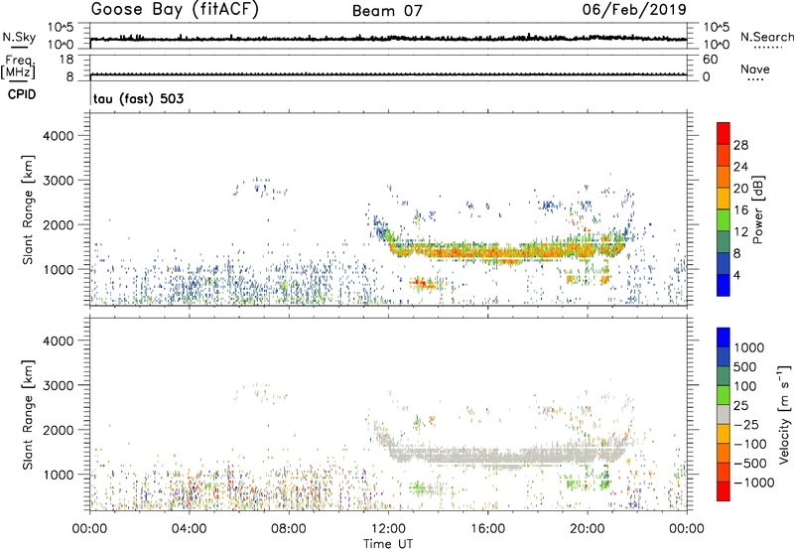Click the strong orange backscatter band in power panel
The height and width of the screenshot is (550, 794).
click(506, 251)
